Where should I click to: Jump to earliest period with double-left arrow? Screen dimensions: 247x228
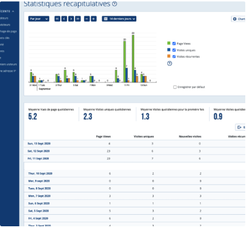coord(57,19)
